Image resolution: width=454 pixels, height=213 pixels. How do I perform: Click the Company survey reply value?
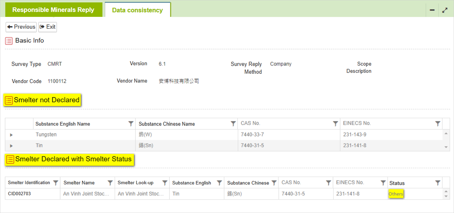pyautogui.click(x=281, y=64)
